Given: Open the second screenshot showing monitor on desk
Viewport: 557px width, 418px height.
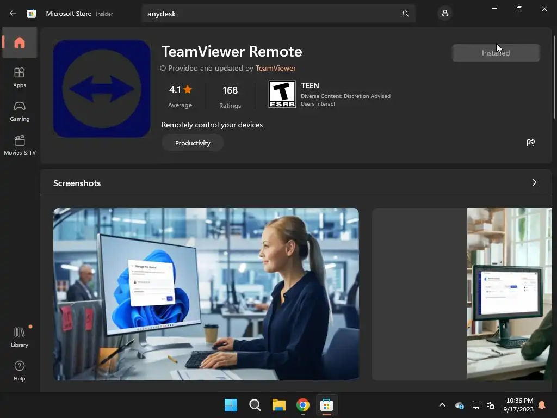Looking at the screenshot, I should tap(462, 294).
